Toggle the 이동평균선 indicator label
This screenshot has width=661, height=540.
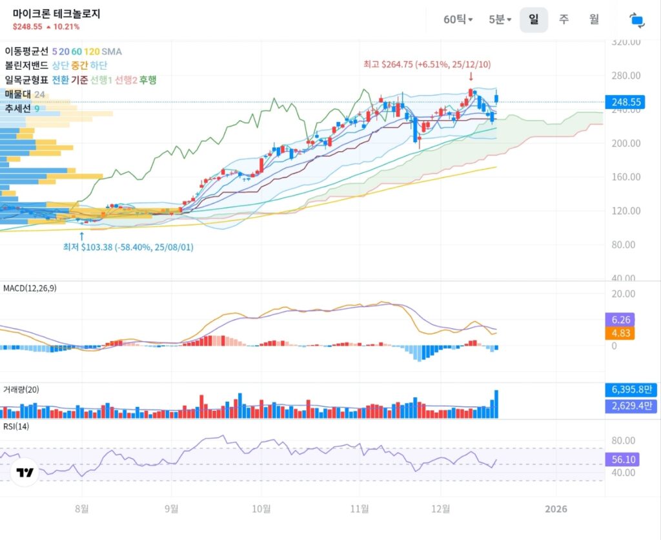coord(26,51)
